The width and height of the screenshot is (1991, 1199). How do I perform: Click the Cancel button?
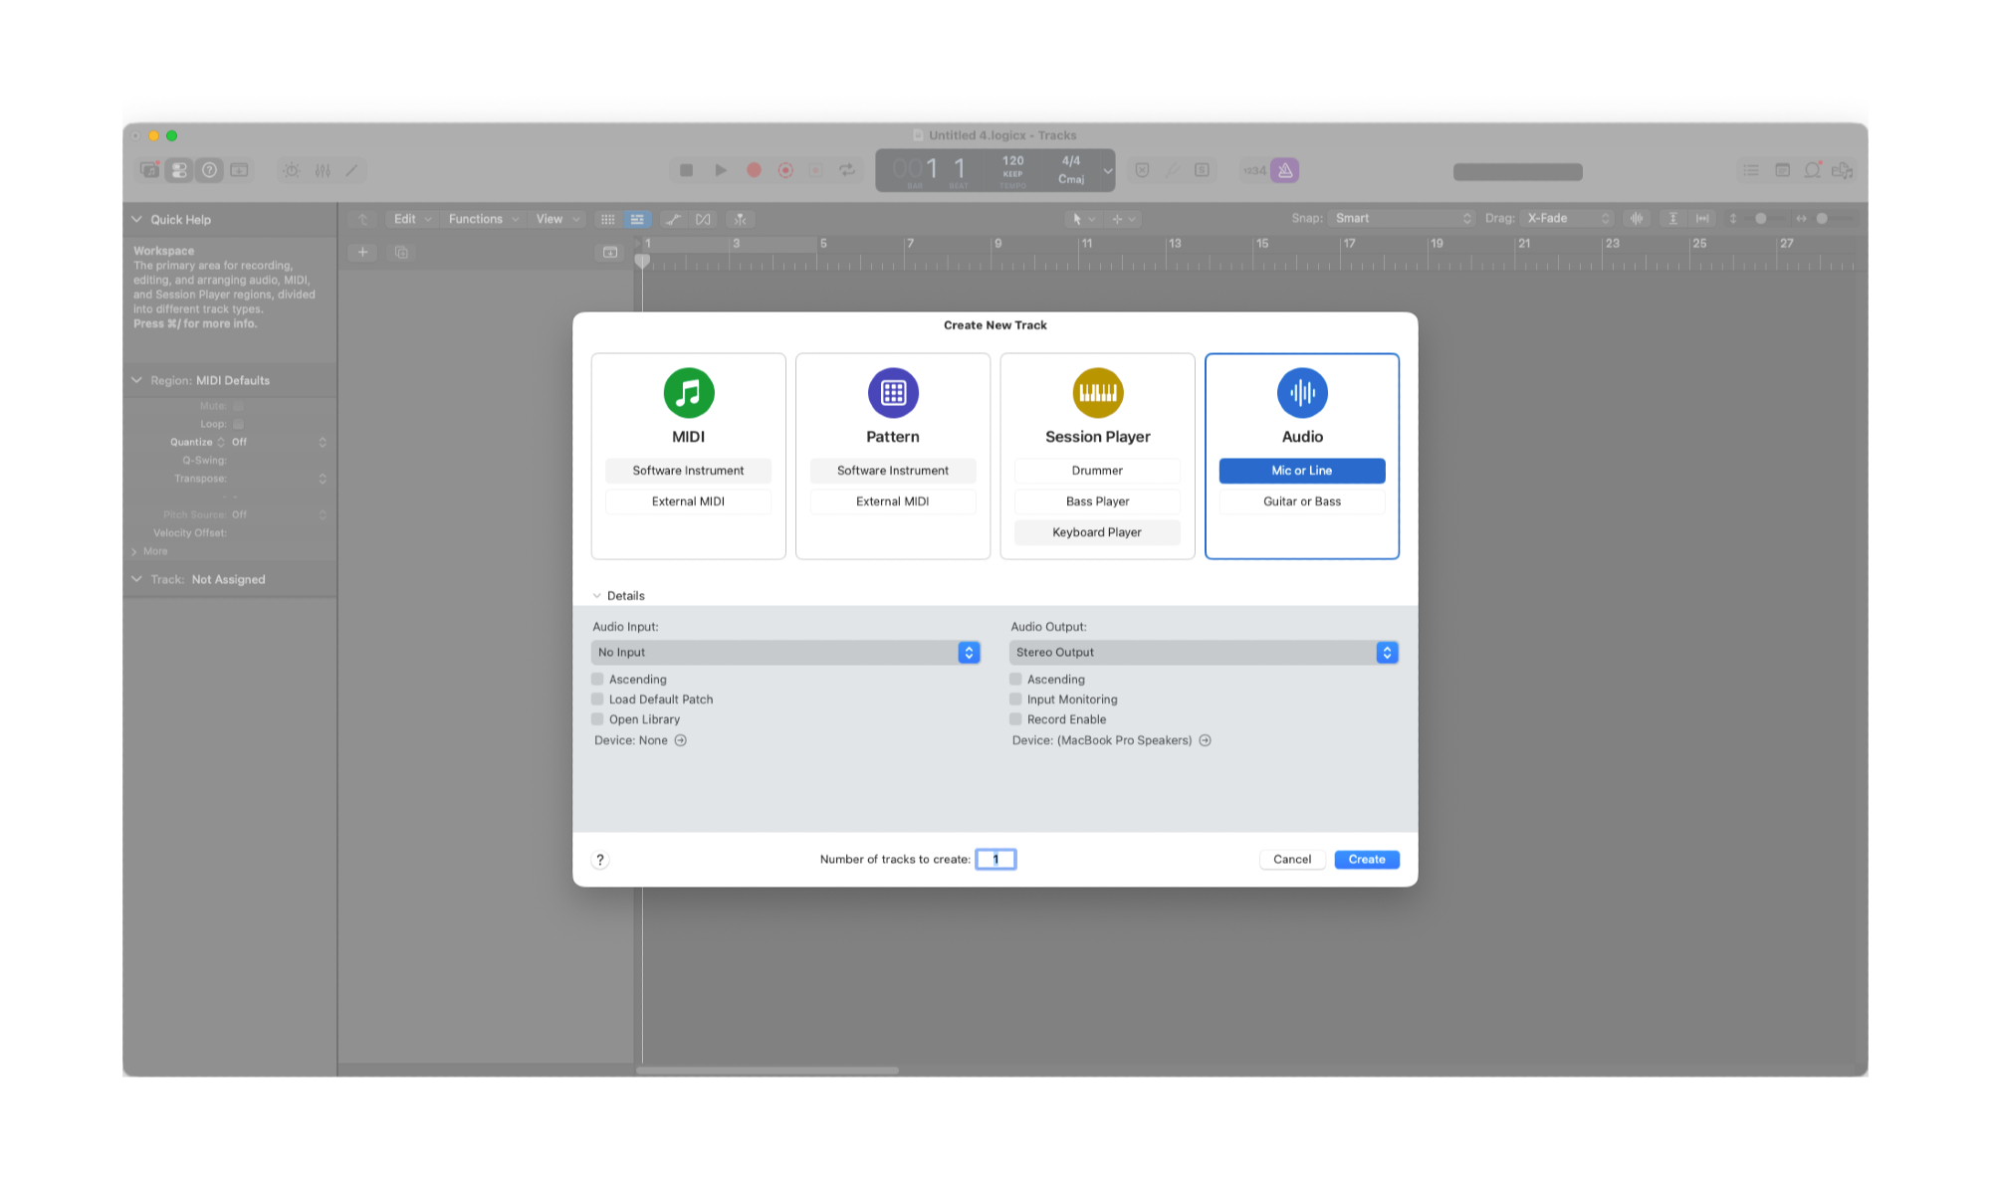coord(1291,860)
